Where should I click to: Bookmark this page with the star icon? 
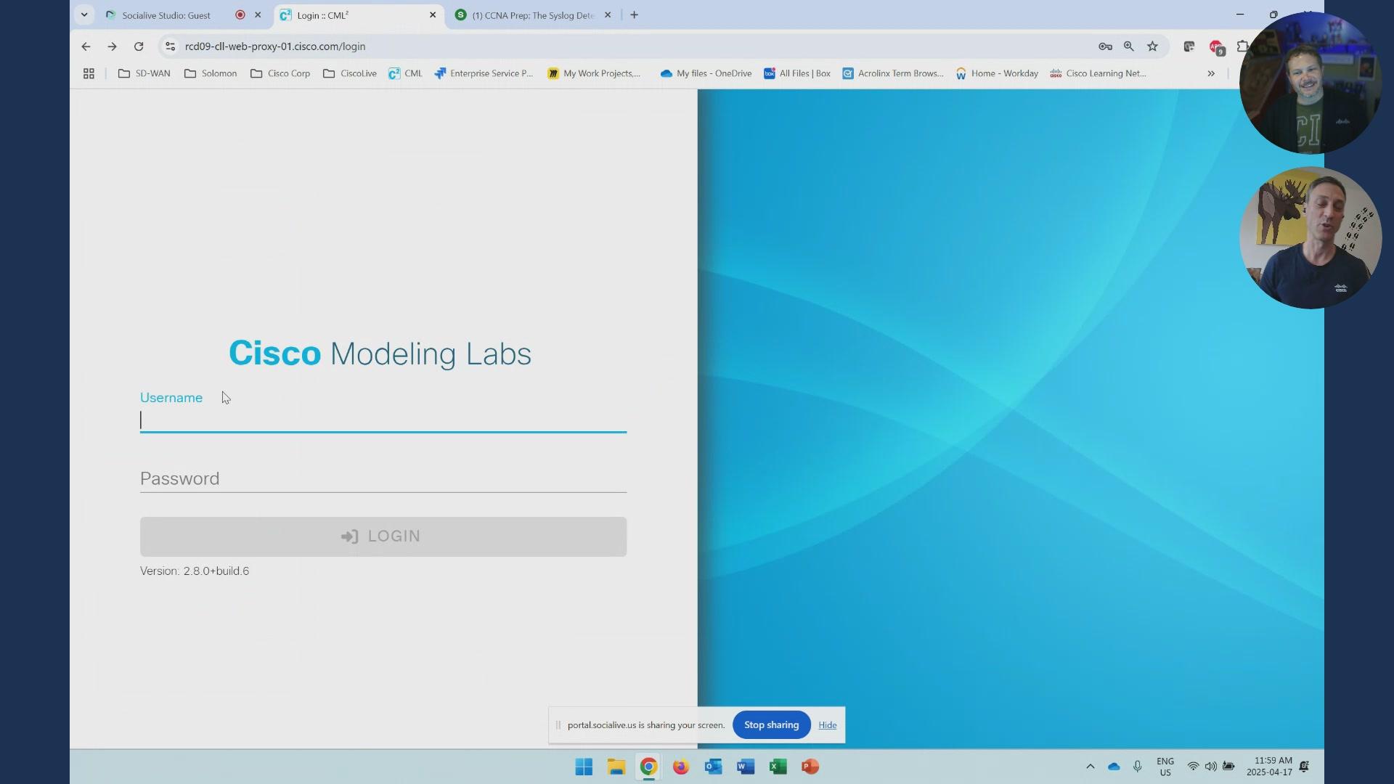[x=1152, y=46]
